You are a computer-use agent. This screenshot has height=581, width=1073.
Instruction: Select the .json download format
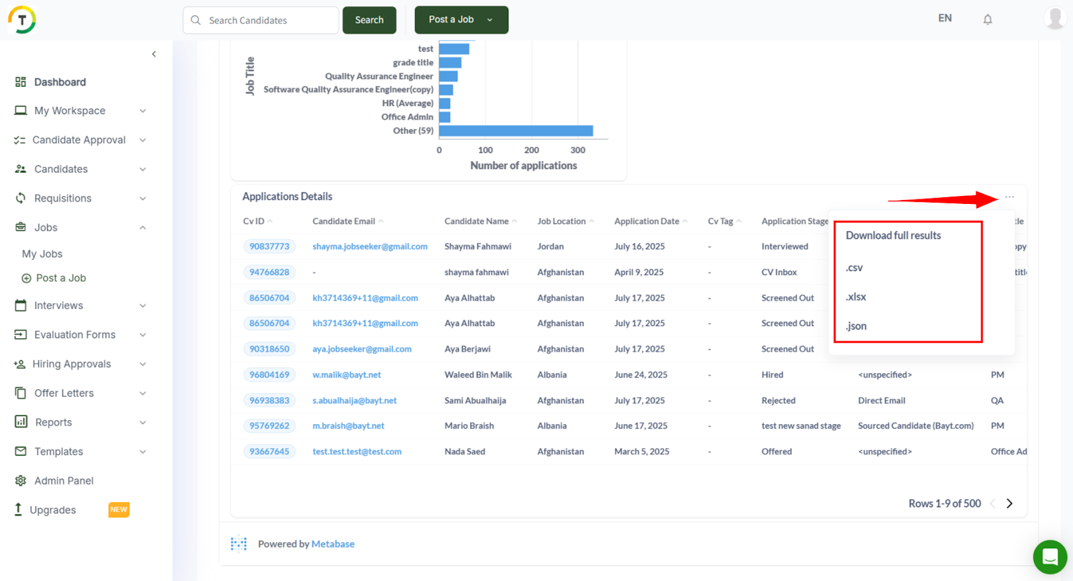[x=856, y=326]
